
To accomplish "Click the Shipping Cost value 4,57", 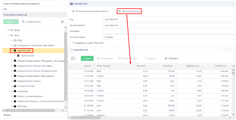I will tap(199, 96).
